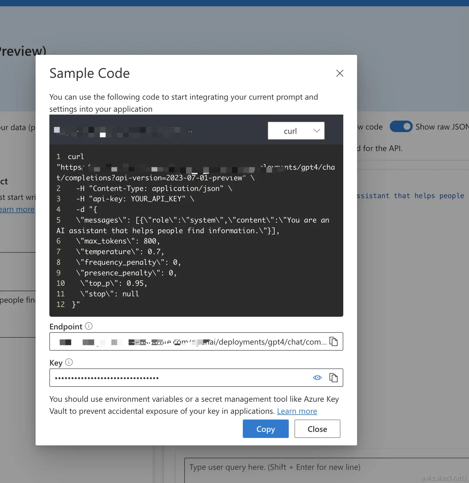This screenshot has height=483, width=469.
Task: Click the Key info icon
Action: [69, 362]
